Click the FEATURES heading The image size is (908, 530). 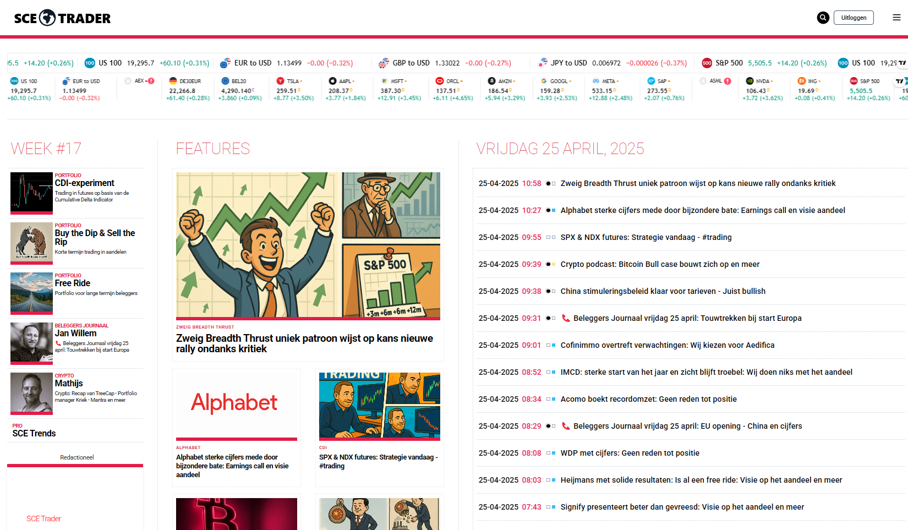point(213,149)
